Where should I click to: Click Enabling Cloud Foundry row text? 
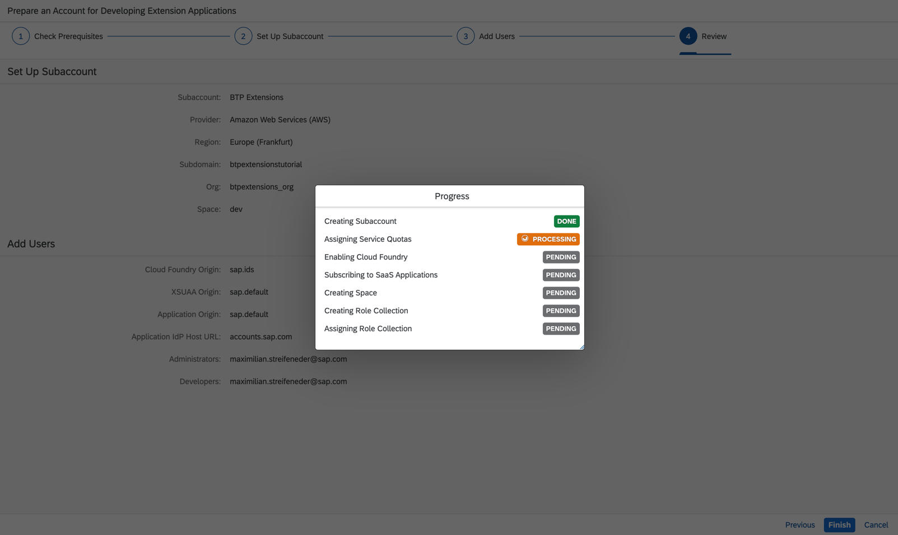[366, 257]
